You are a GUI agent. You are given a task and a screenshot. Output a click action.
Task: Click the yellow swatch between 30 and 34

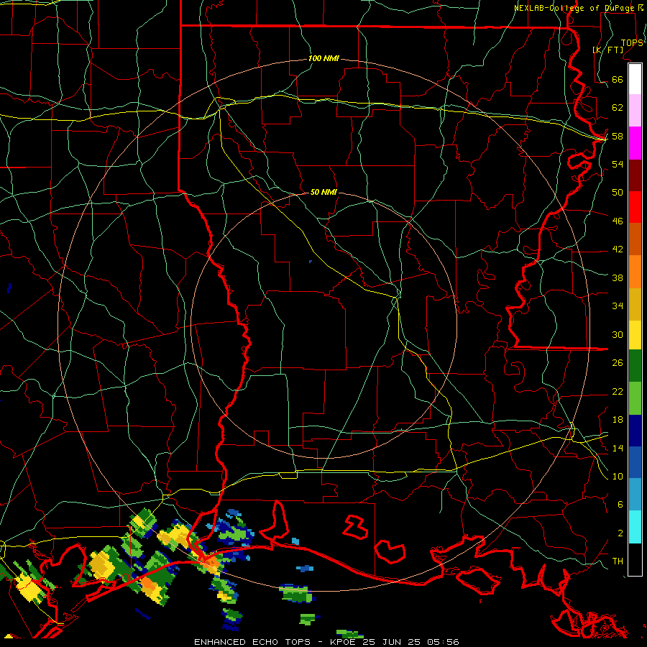point(635,335)
